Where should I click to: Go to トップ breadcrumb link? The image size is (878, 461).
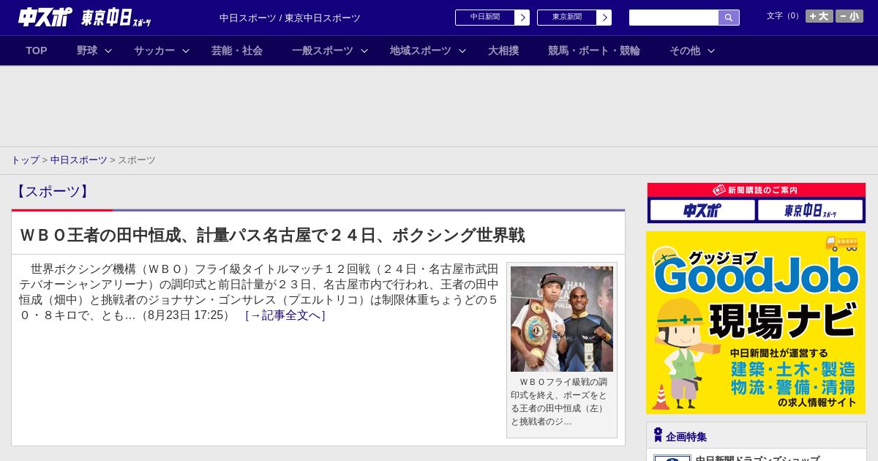25,160
